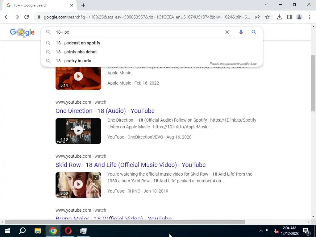Click the One Direction result's youtube.com breadcrumb
Viewport: 316px width, 237px height.
[x=81, y=102]
